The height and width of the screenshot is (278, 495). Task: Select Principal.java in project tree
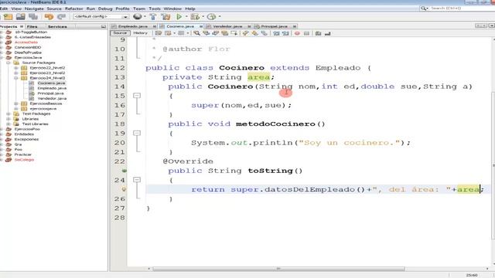point(50,93)
